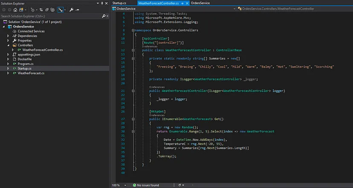This screenshot has width=353, height=188.
Task: Close the Solution Explorer panel
Action: (106, 3)
